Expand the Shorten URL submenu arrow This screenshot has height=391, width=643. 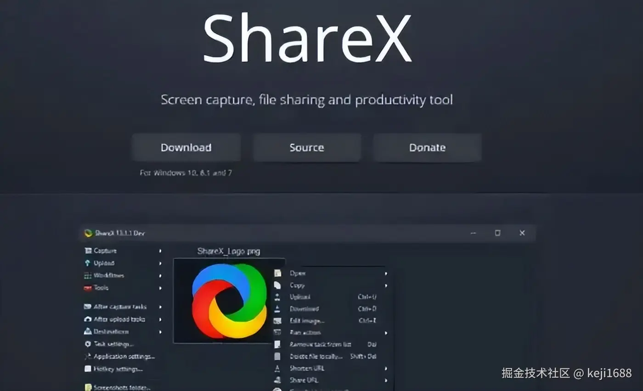[386, 368]
